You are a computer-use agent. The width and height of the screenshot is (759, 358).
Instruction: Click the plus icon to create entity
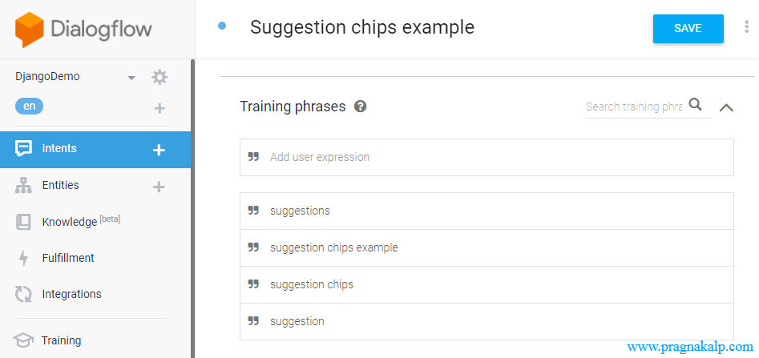point(159,187)
